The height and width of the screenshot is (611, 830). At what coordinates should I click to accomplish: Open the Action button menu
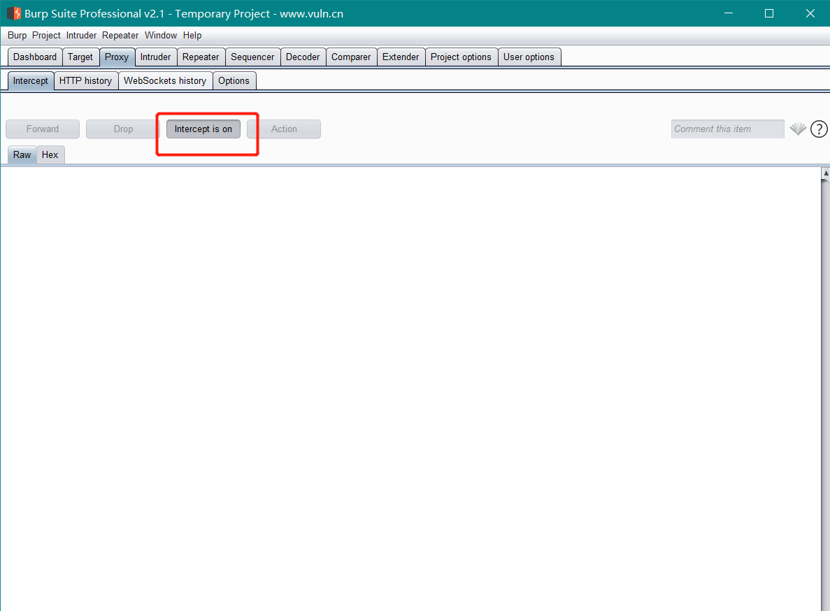284,129
